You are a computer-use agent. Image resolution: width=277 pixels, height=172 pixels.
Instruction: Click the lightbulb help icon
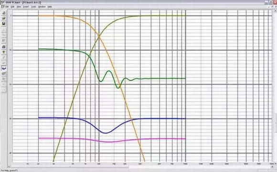[x=4, y=52]
